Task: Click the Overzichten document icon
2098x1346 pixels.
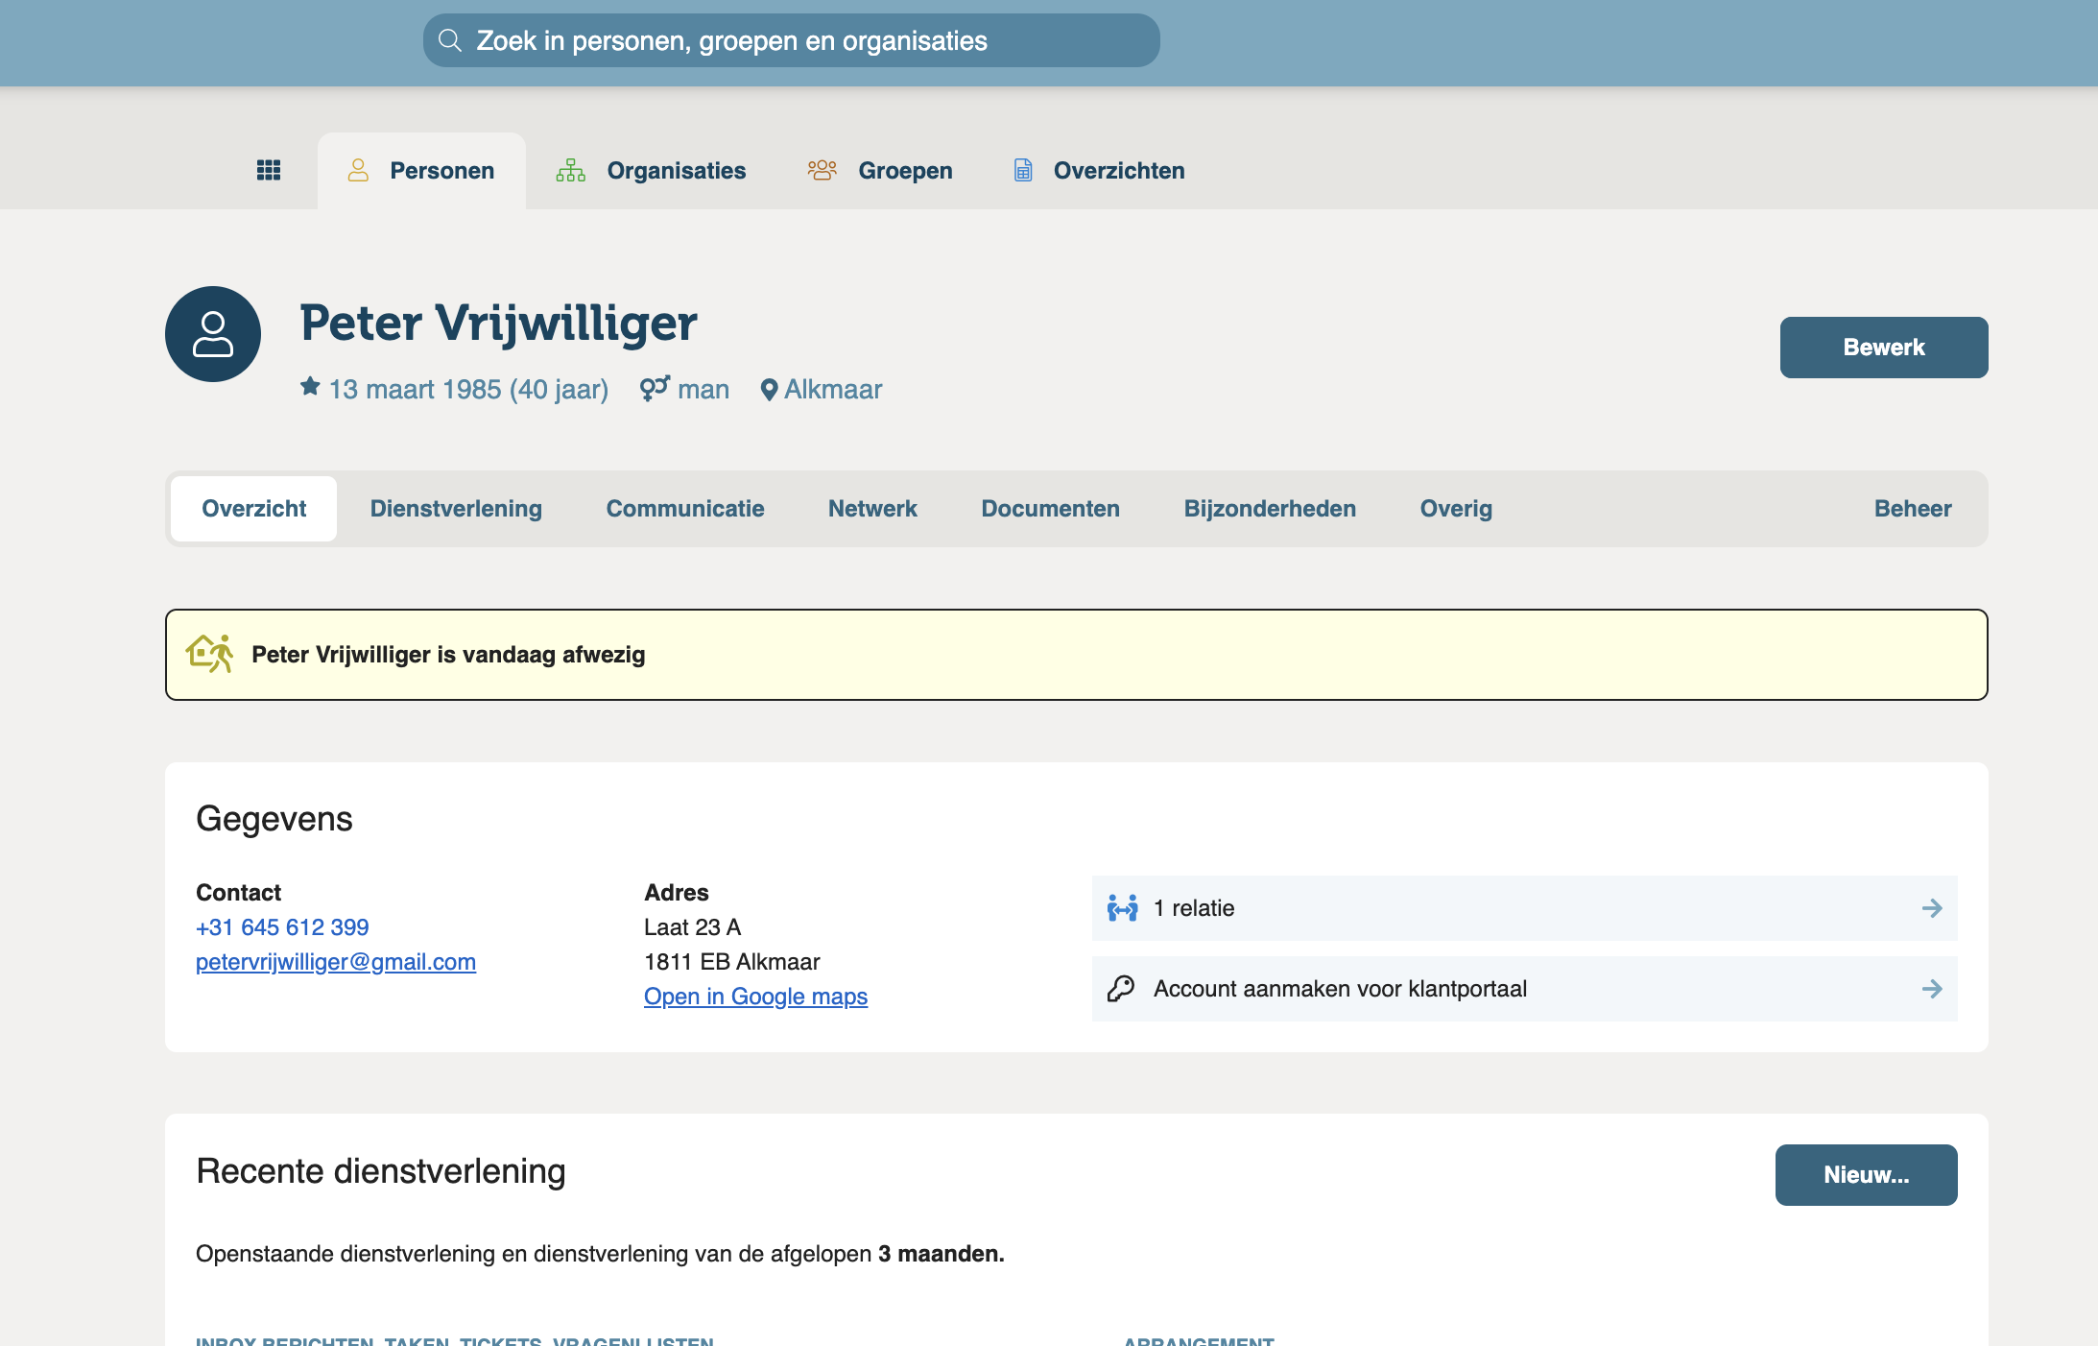Action: pyautogui.click(x=1023, y=170)
